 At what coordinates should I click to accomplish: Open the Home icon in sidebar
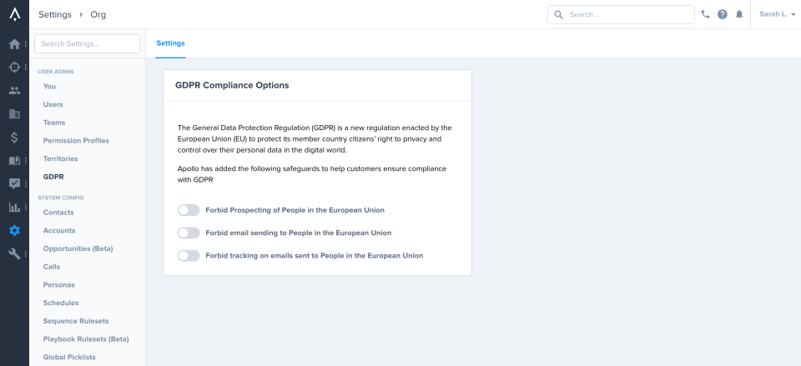tap(14, 44)
